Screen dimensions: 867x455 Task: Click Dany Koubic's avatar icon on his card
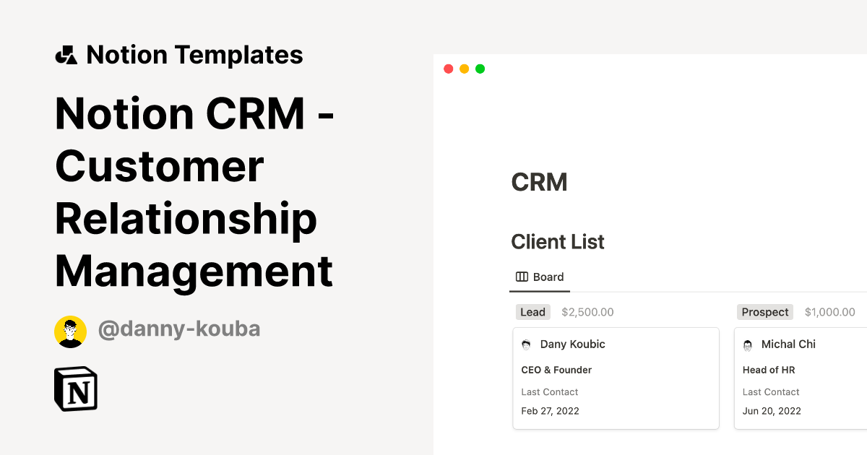(526, 344)
